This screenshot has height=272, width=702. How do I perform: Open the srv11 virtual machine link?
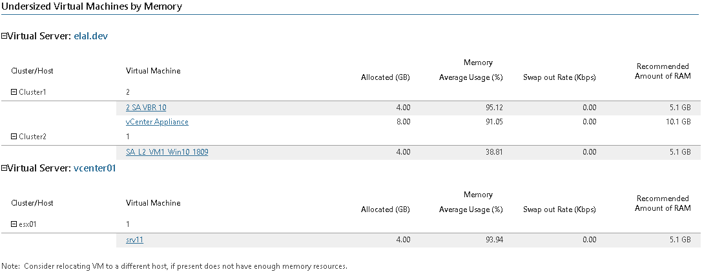(x=134, y=240)
